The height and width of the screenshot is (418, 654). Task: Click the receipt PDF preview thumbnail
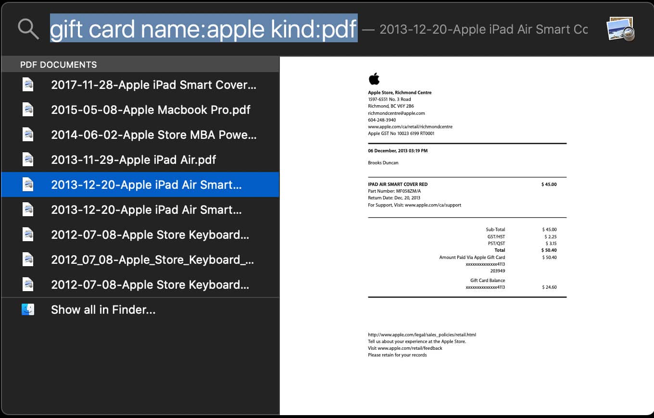(466, 235)
